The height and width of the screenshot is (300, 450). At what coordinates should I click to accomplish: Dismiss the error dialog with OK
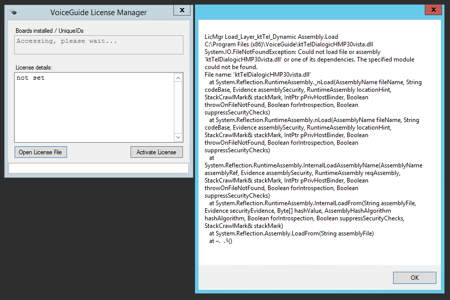point(414,278)
